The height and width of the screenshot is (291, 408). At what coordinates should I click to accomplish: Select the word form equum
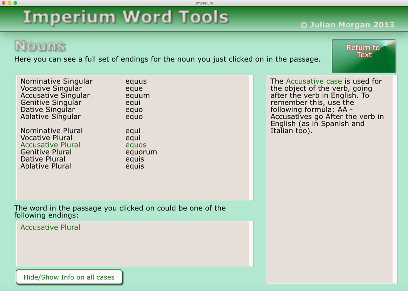click(x=137, y=95)
